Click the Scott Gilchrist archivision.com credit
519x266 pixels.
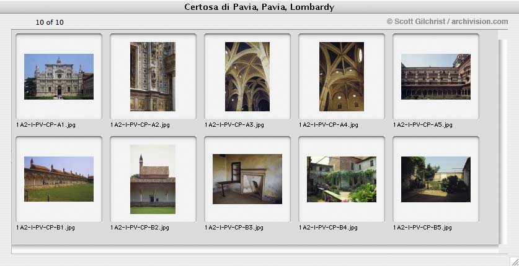[x=447, y=22]
